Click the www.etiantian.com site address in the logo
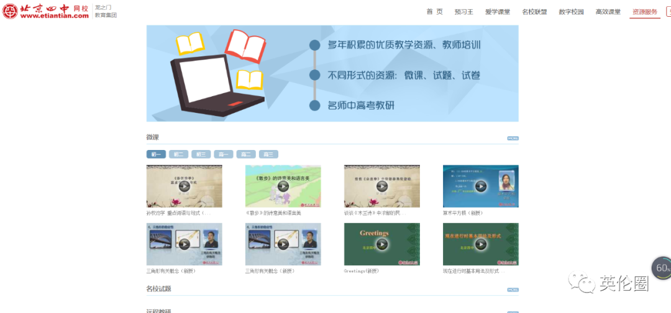The width and height of the screenshot is (671, 313). point(54,16)
